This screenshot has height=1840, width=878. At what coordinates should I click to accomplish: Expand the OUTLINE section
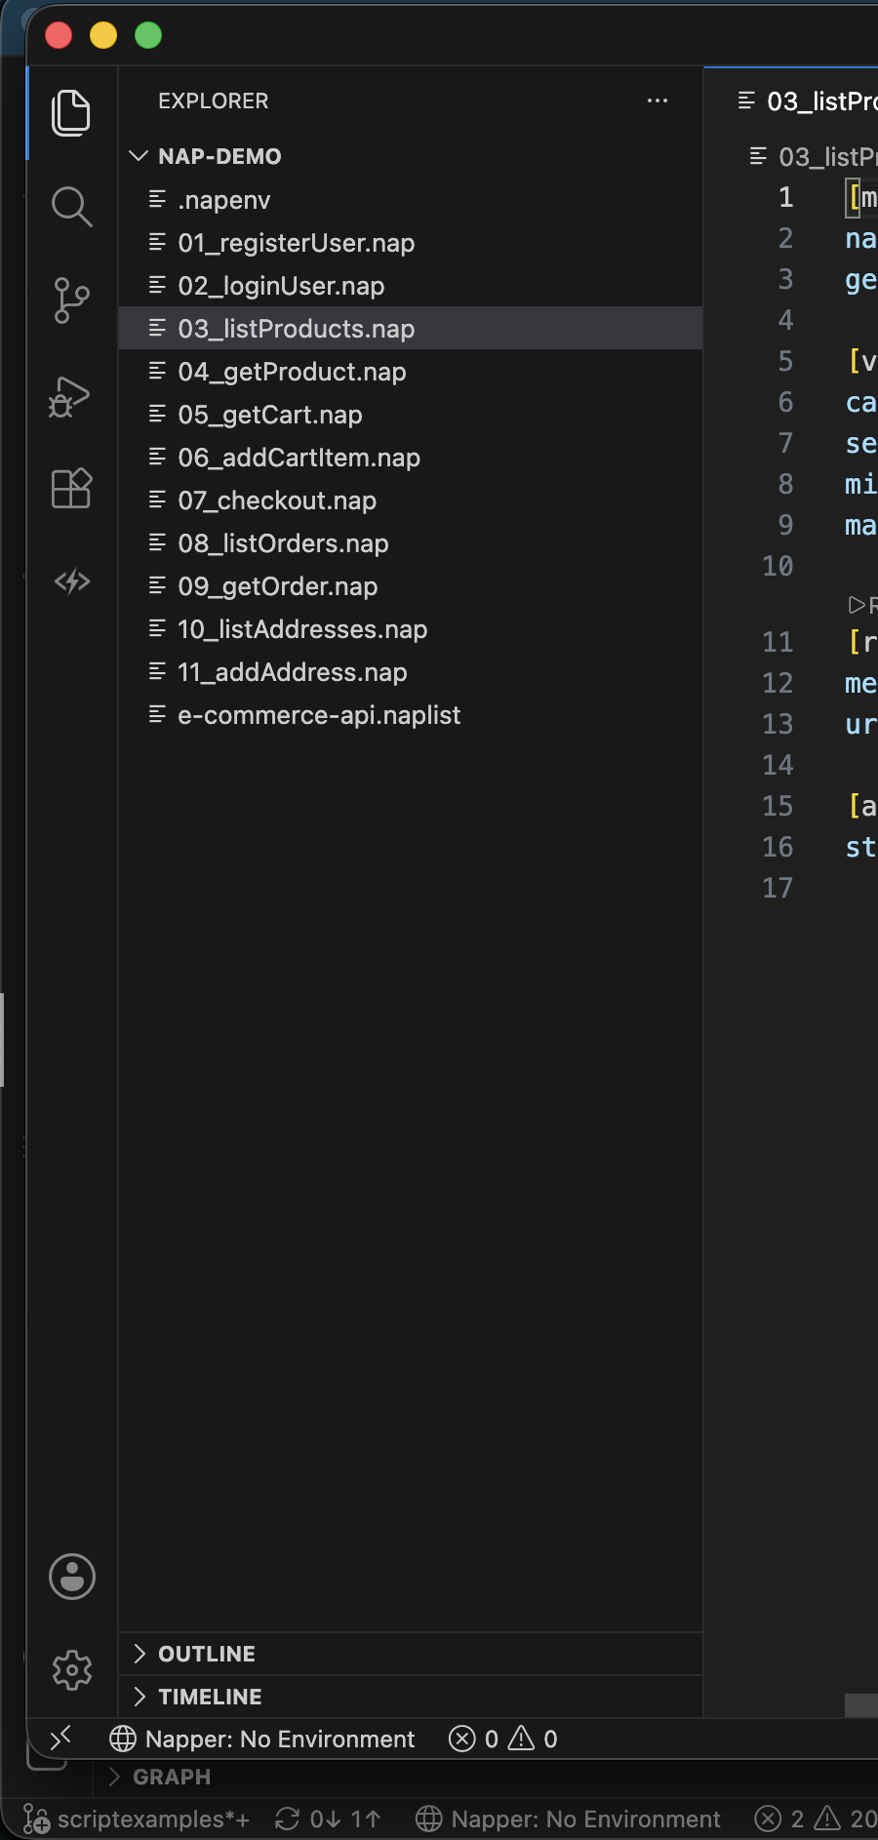411,1654
